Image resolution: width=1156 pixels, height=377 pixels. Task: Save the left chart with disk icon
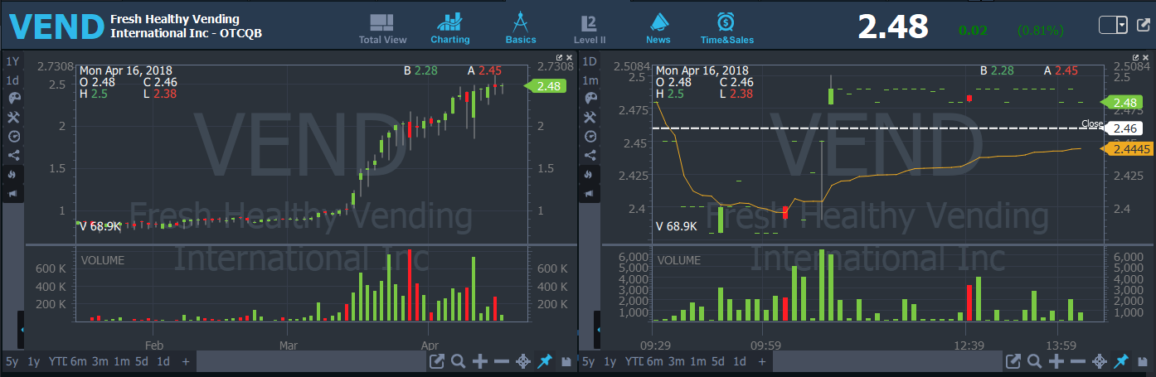click(x=566, y=361)
